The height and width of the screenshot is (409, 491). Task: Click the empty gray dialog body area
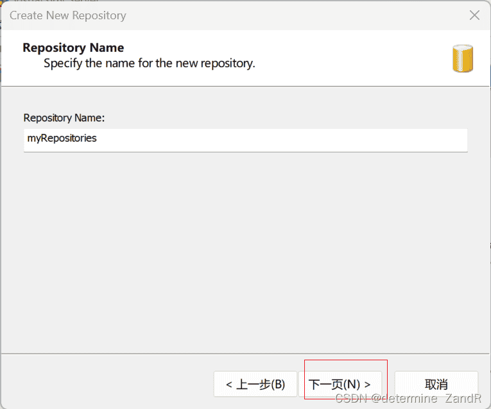245,256
